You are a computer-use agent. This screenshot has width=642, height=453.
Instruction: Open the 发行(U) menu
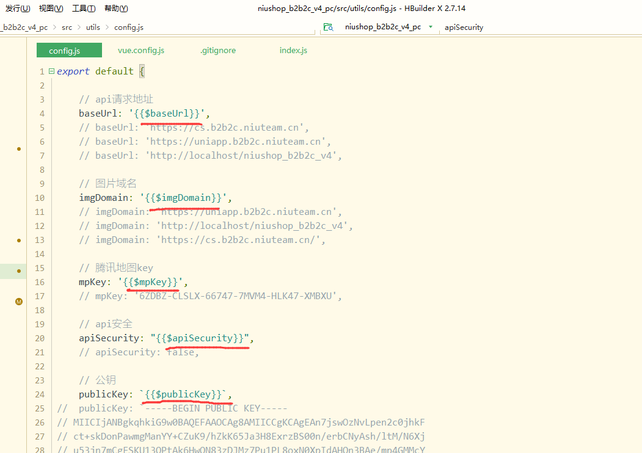pyautogui.click(x=18, y=9)
